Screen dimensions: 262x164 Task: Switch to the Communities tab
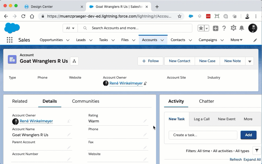click(x=85, y=101)
